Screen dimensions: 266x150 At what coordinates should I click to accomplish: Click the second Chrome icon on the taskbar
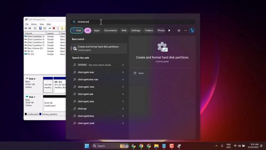tap(141, 146)
